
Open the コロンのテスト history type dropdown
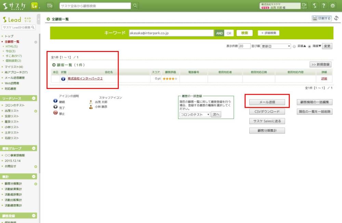[195, 115]
